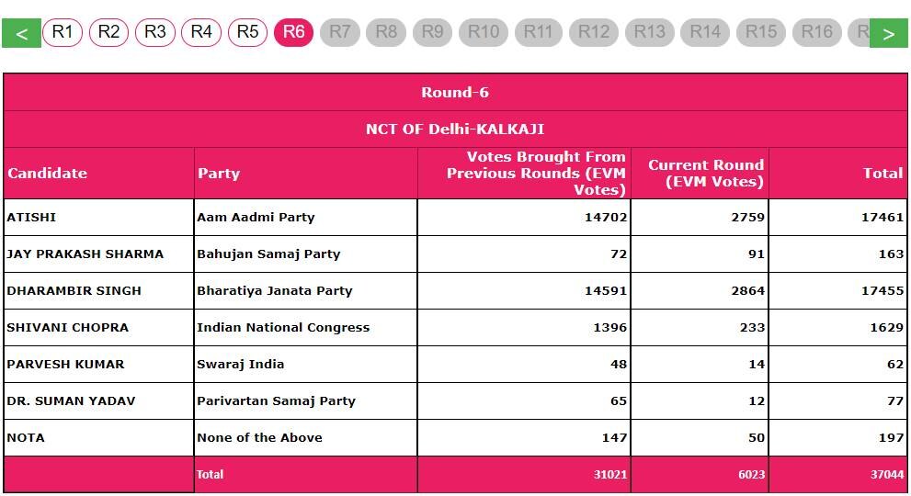Open the R2 round tab
This screenshot has height=496, width=911.
[x=108, y=32]
